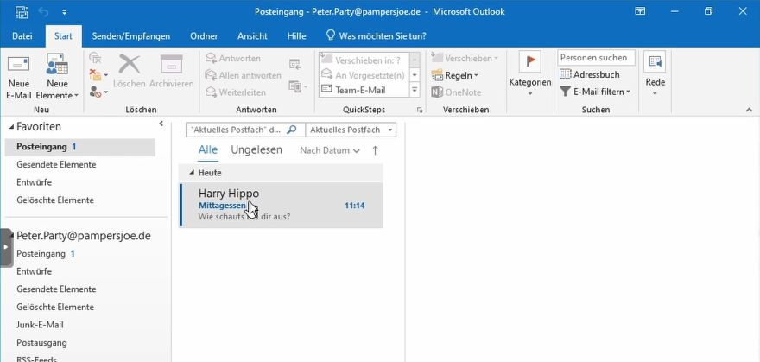760x362 pixels.
Task: Open the Quick Access Toolbar customize dropdown
Action: (65, 12)
